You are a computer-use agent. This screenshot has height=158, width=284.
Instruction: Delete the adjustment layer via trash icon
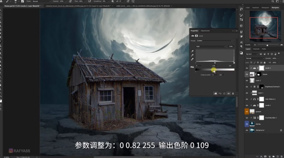pyautogui.click(x=233, y=93)
